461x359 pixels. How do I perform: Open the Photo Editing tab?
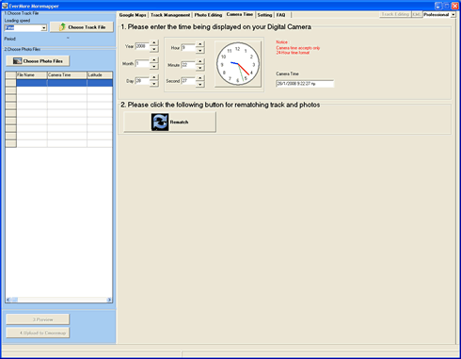pos(208,15)
